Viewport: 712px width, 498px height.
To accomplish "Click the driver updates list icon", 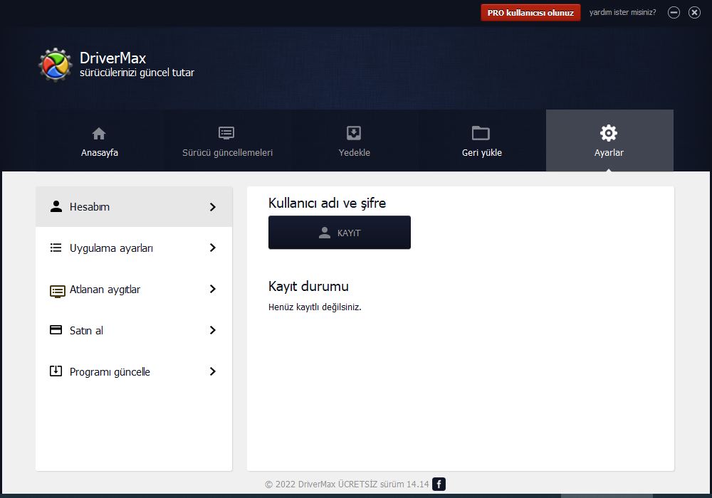I will 226,133.
